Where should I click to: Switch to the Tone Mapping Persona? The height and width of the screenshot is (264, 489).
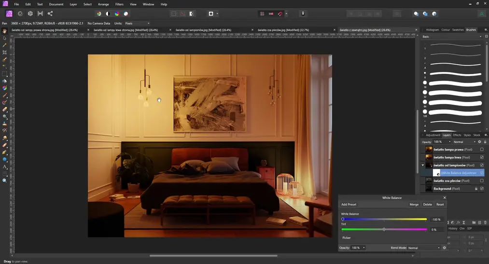pos(40,13)
